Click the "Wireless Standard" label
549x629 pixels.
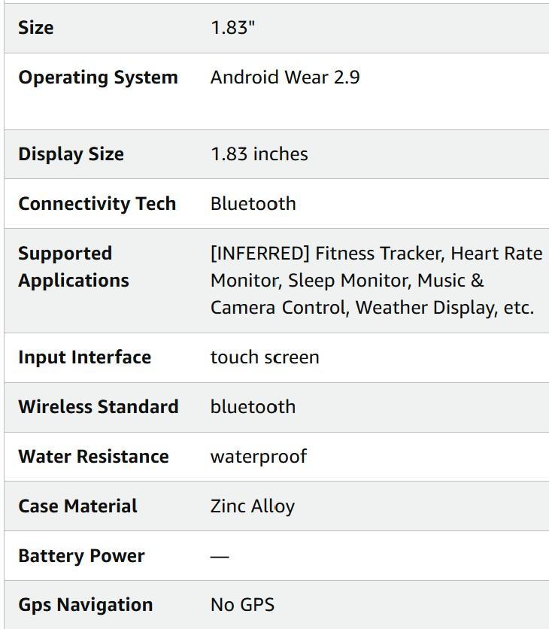99,407
